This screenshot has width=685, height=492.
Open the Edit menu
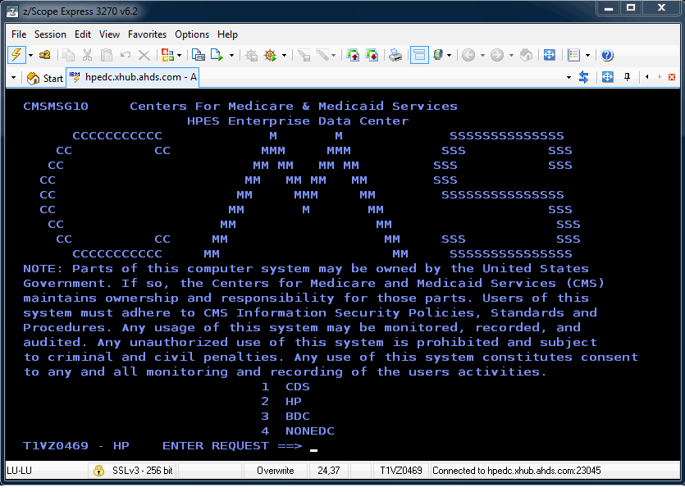[x=83, y=34]
